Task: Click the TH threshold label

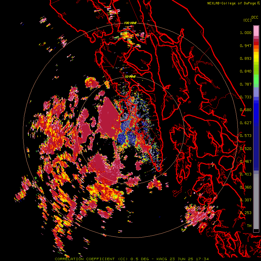Action: click(x=249, y=226)
